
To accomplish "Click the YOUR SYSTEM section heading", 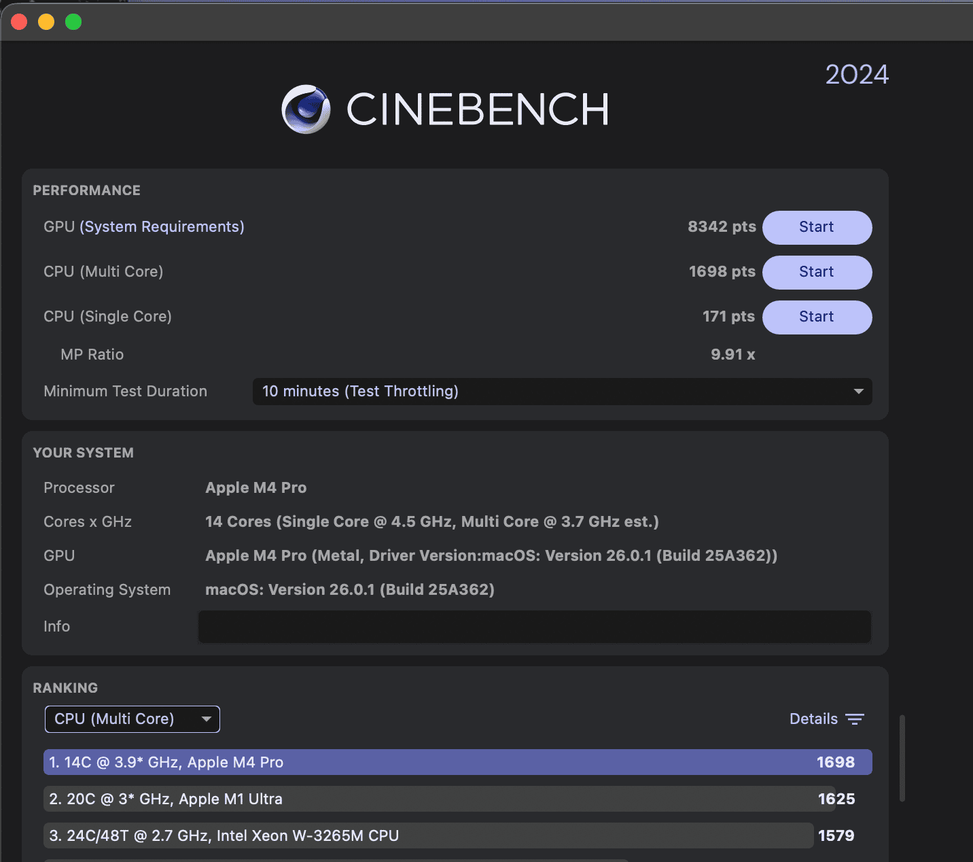I will coord(84,453).
